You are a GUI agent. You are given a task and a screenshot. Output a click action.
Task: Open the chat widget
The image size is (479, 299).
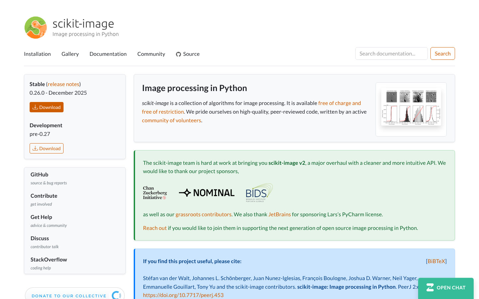coord(446,288)
